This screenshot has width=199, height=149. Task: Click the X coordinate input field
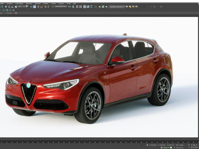pyautogui.click(x=153, y=145)
